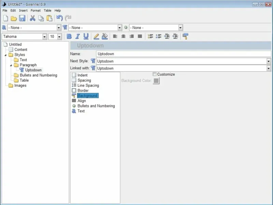This screenshot has width=273, height=205.
Task: Open the Format menu
Action: click(35, 11)
